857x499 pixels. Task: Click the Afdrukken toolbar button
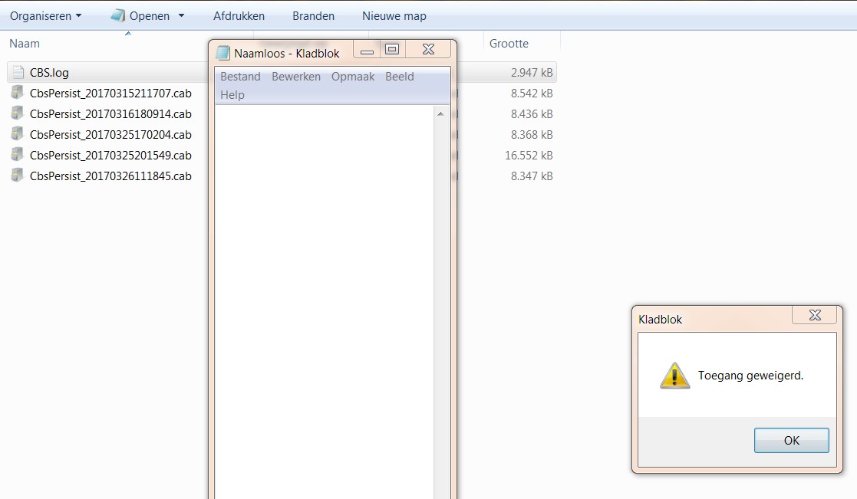(x=239, y=16)
